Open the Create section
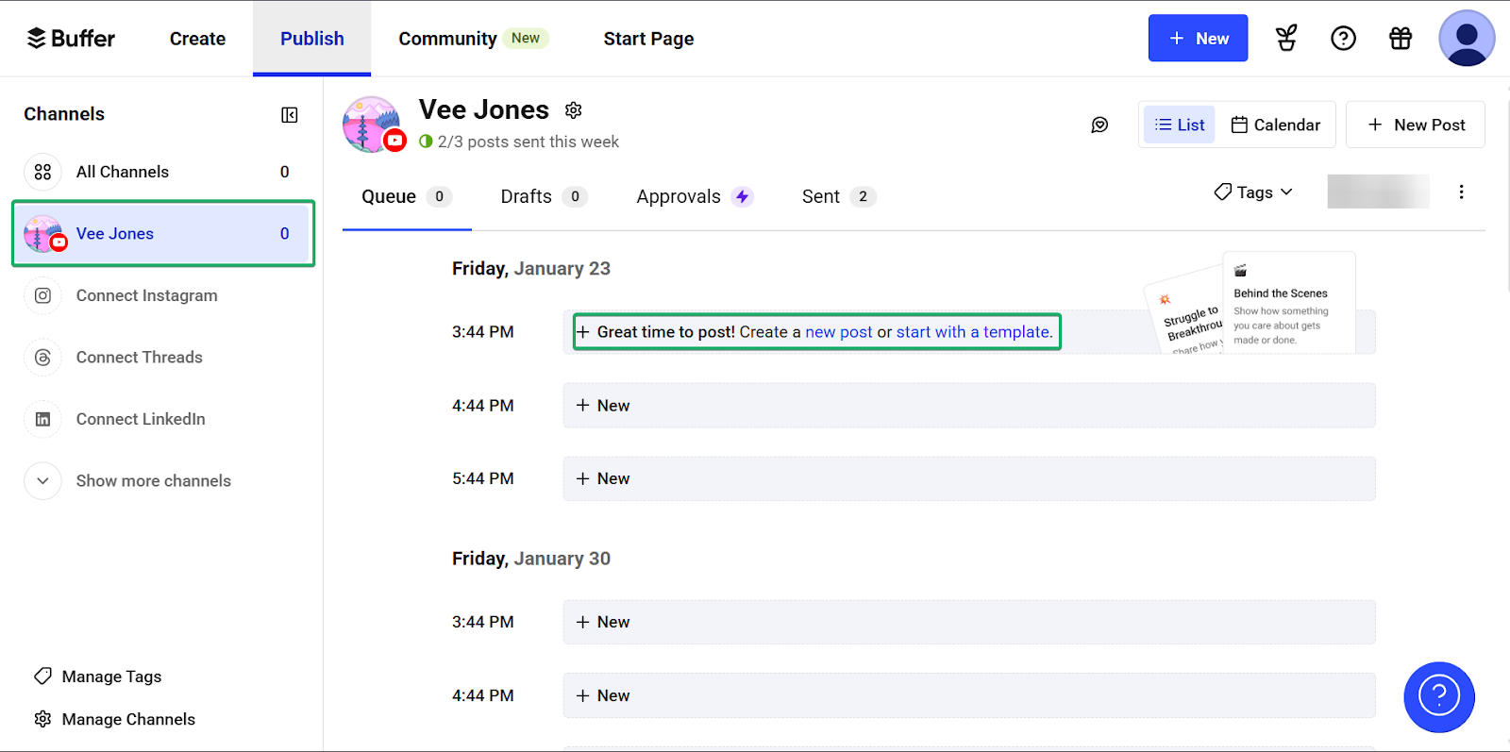Viewport: 1510px width, 752px height. 197,39
